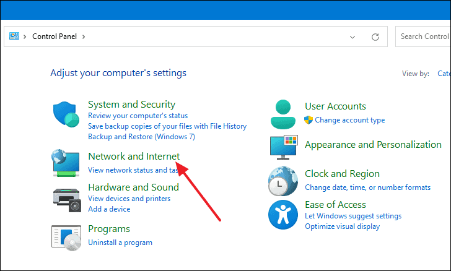The image size is (451, 271).
Task: Open Hardware and Sound category
Action: coord(133,187)
